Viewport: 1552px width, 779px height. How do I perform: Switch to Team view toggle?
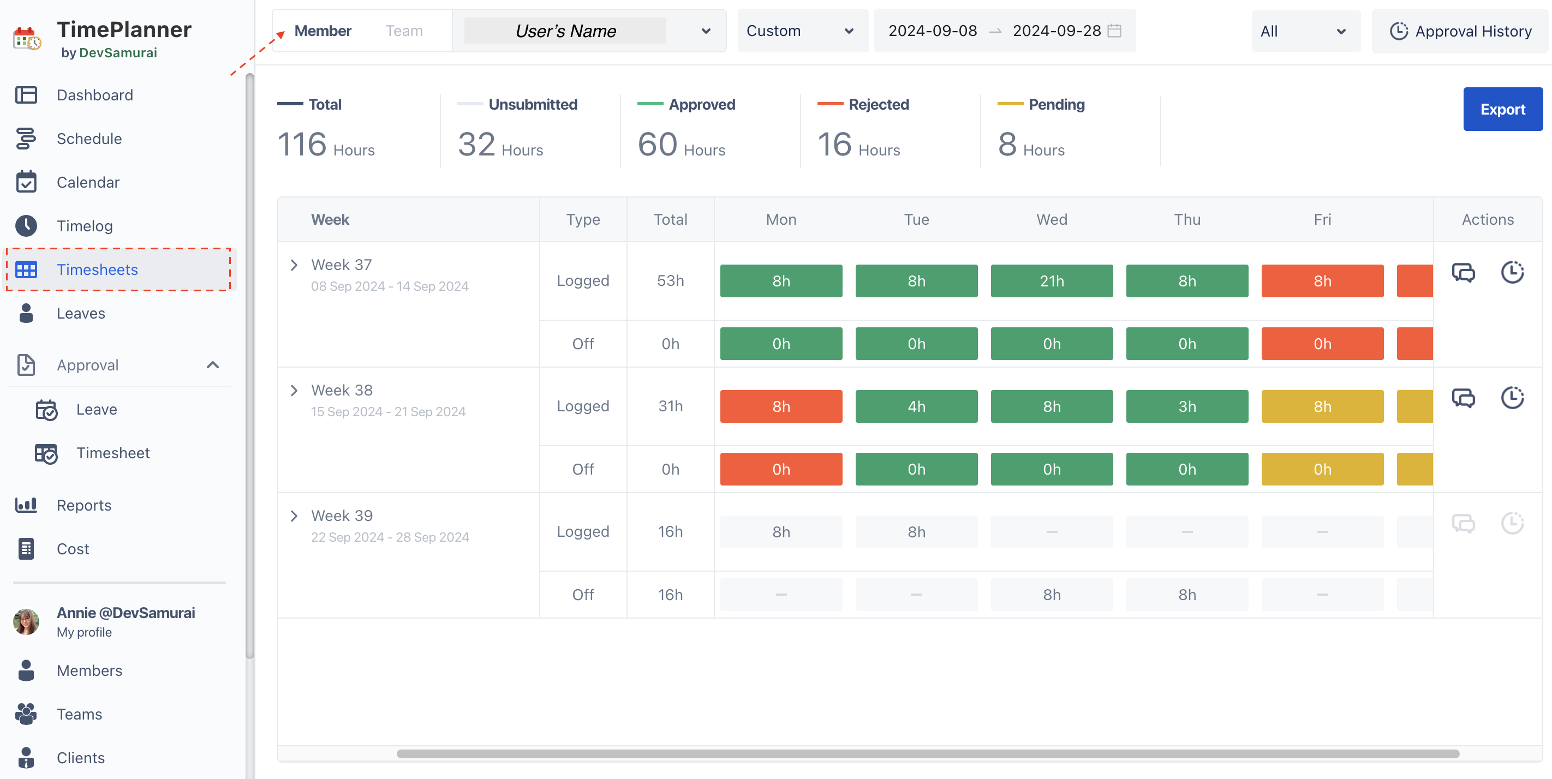[x=404, y=31]
